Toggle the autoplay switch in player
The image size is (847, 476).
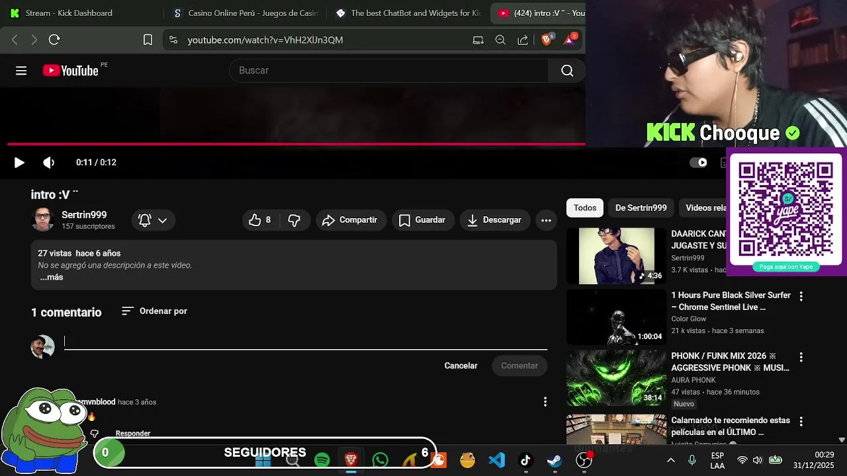pyautogui.click(x=698, y=163)
